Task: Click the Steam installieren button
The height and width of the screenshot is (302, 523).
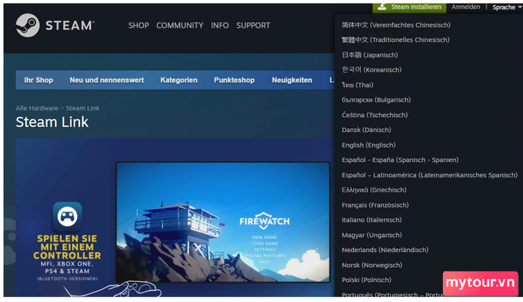Action: click(409, 7)
